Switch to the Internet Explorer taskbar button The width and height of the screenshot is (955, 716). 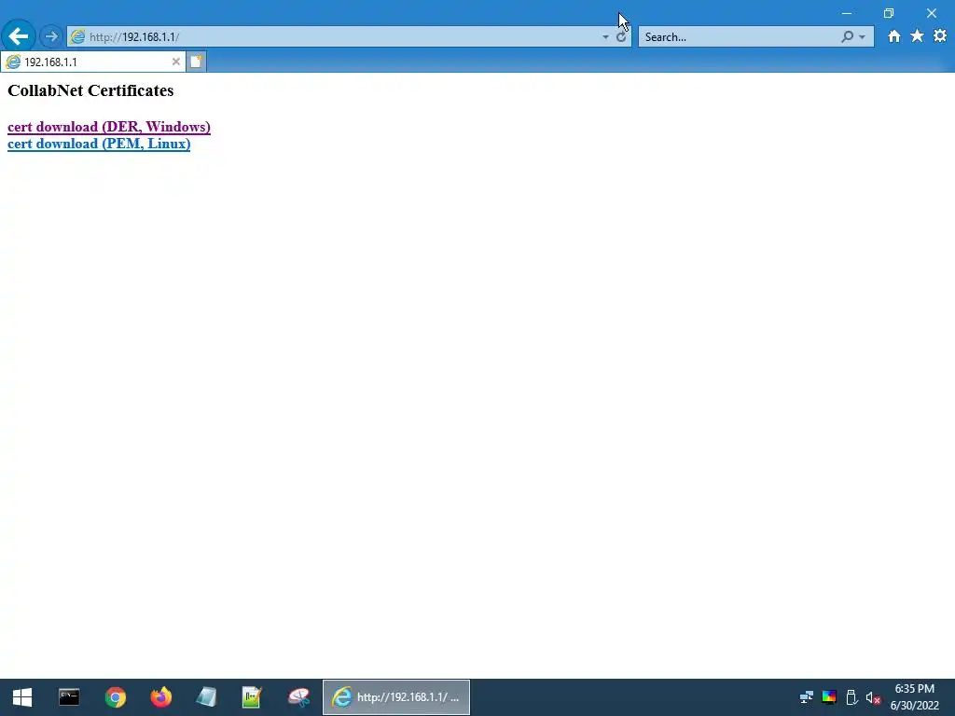[x=396, y=697]
